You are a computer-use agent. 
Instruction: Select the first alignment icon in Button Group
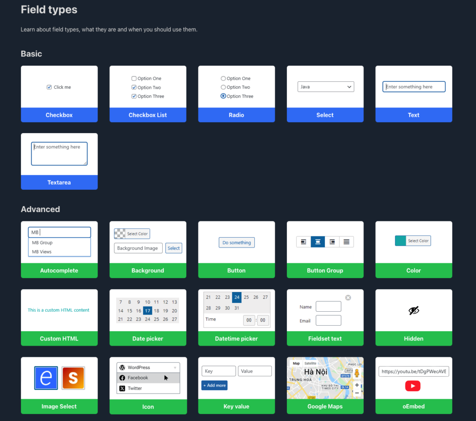pos(304,242)
